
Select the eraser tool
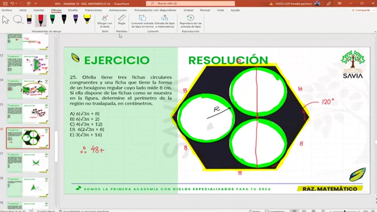click(29, 19)
